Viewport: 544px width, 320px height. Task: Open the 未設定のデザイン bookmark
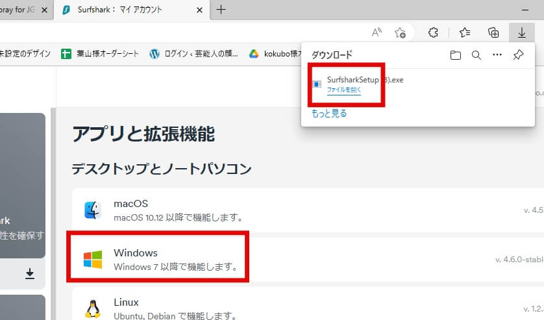coord(25,53)
